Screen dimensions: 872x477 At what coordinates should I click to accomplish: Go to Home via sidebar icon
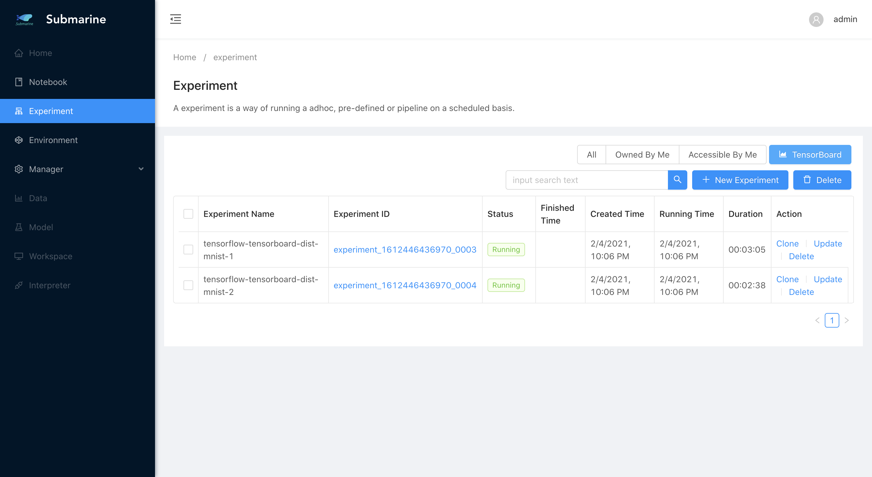pos(19,53)
